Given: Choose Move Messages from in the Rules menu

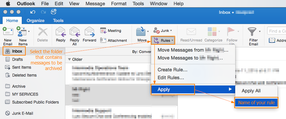Looking at the screenshot, I should [193, 50].
